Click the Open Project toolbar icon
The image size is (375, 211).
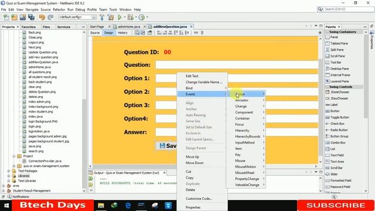pyautogui.click(x=23, y=17)
